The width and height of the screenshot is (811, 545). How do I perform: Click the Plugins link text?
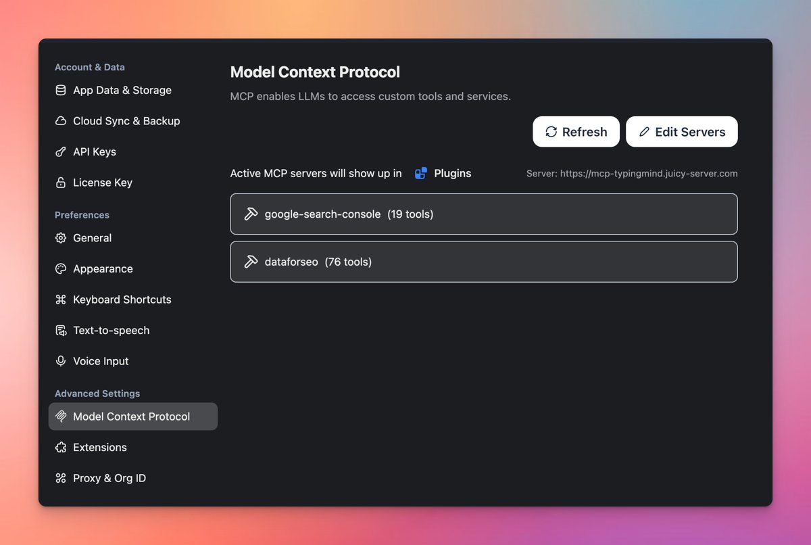(x=452, y=174)
